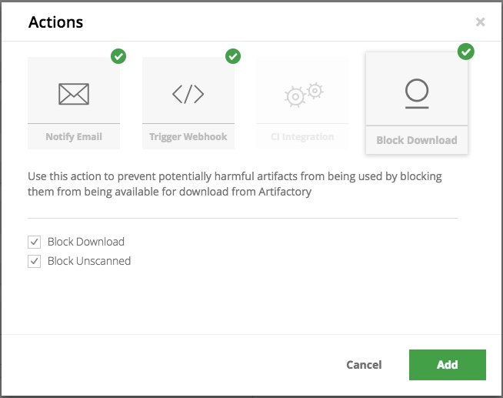
Task: Click the envelope icon for Notify Email
Action: pyautogui.click(x=74, y=94)
